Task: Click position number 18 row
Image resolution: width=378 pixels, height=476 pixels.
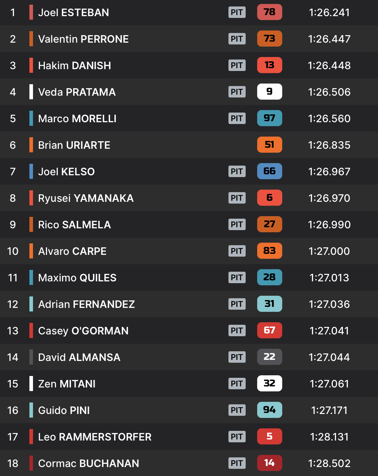Action: (x=13, y=463)
